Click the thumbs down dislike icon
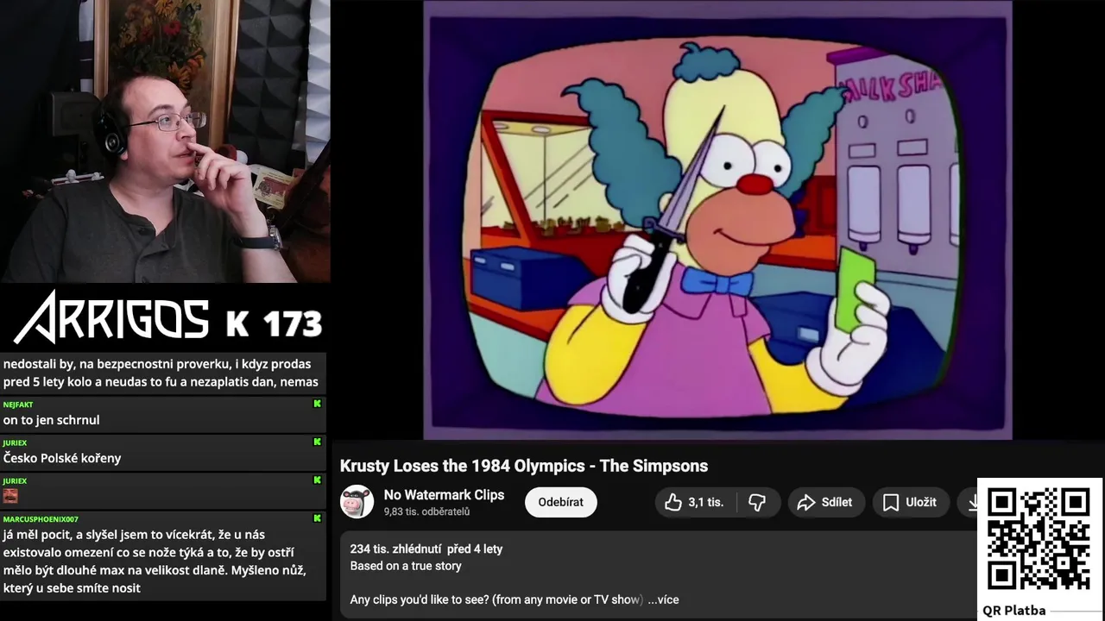1105x621 pixels. (x=757, y=502)
